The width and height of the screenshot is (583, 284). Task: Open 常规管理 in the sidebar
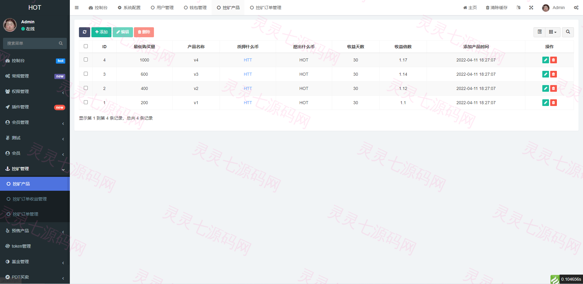[35, 76]
